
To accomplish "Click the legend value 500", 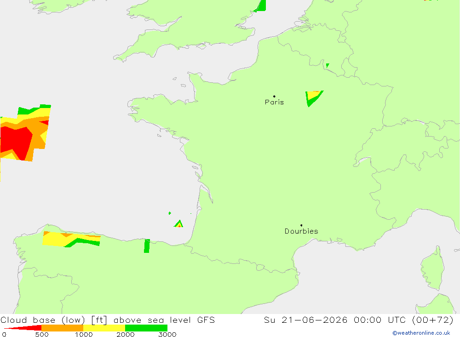I will [x=42, y=334].
